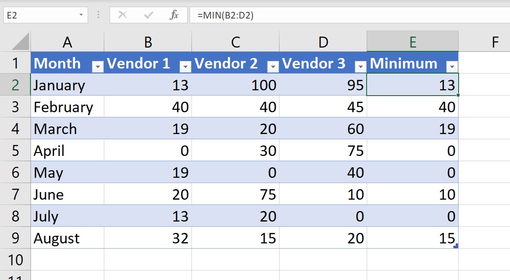Select the August row's Minimum value 15

412,238
